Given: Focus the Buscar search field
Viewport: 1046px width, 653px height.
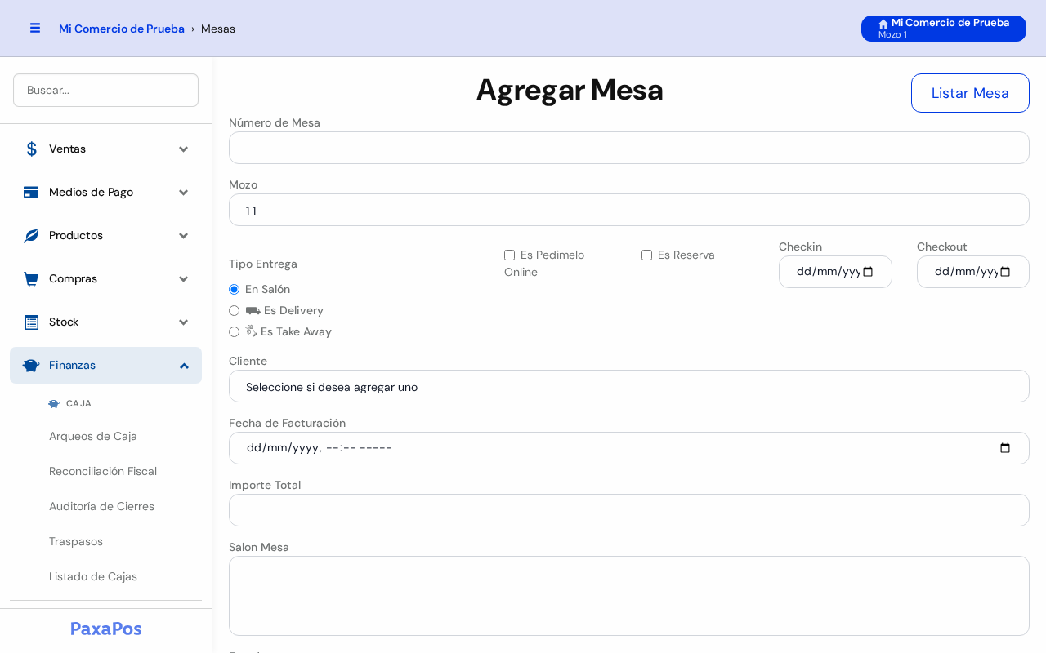Looking at the screenshot, I should click(105, 90).
